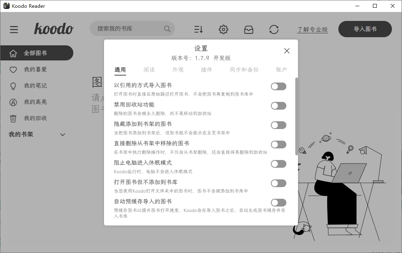Open the 了解专业版 link
This screenshot has height=253, width=402.
312,29
